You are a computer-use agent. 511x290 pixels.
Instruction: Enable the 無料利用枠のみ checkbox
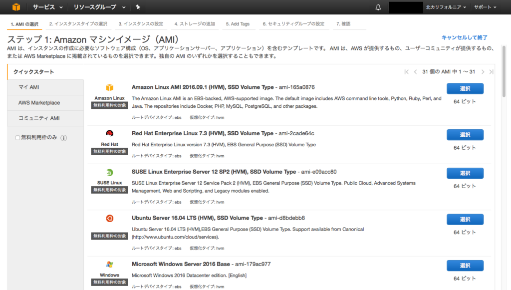17,138
